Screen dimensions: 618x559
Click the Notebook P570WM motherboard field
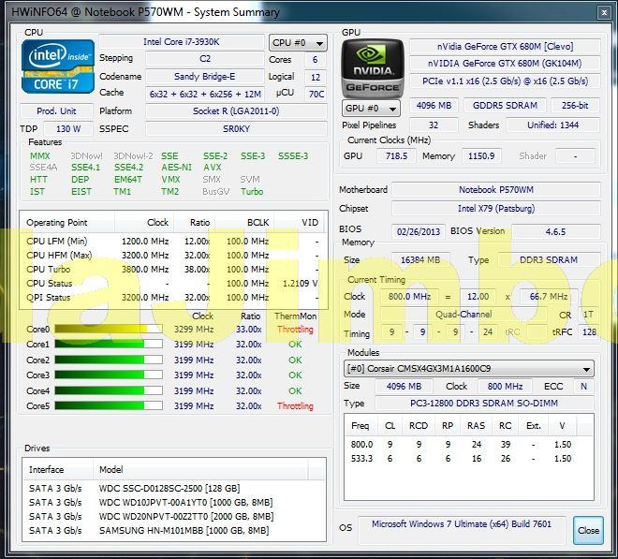(496, 190)
